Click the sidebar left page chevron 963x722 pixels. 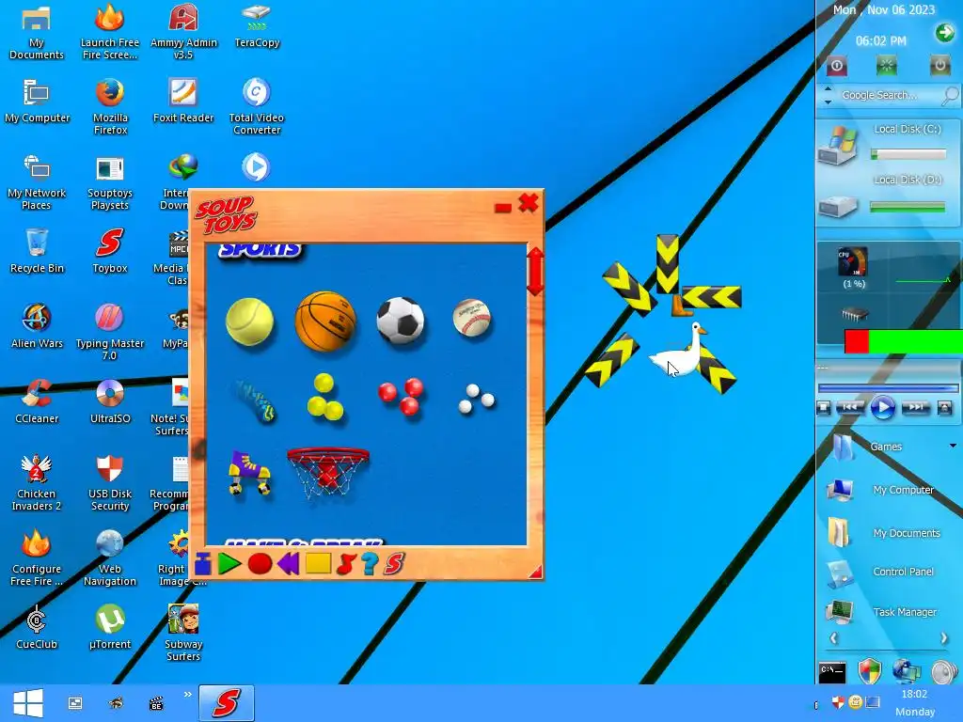833,638
